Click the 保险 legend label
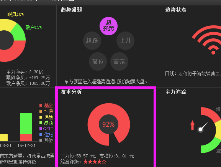 point(49,117)
